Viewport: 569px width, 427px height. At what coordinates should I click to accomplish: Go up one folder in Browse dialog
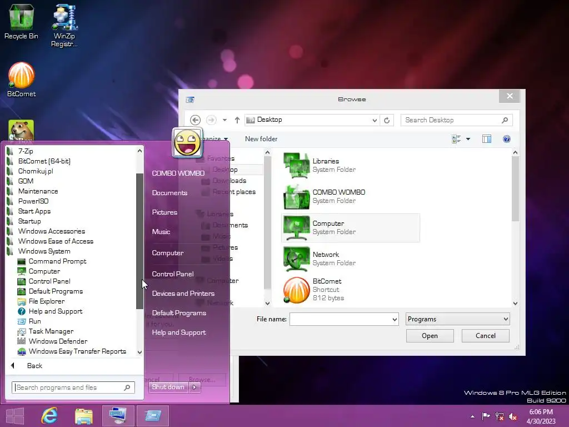pyautogui.click(x=237, y=120)
